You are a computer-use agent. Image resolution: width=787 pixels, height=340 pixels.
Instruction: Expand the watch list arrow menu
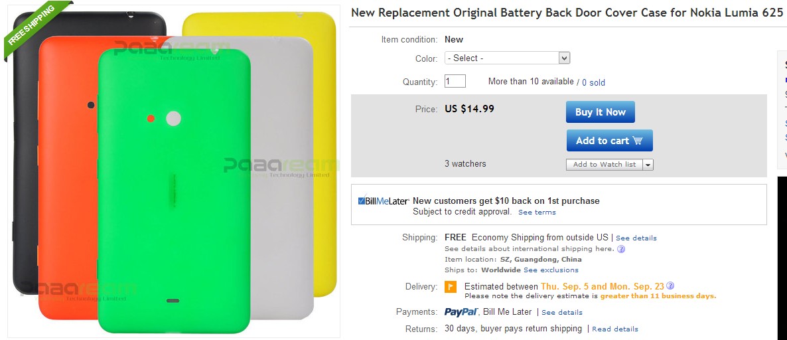tap(648, 165)
